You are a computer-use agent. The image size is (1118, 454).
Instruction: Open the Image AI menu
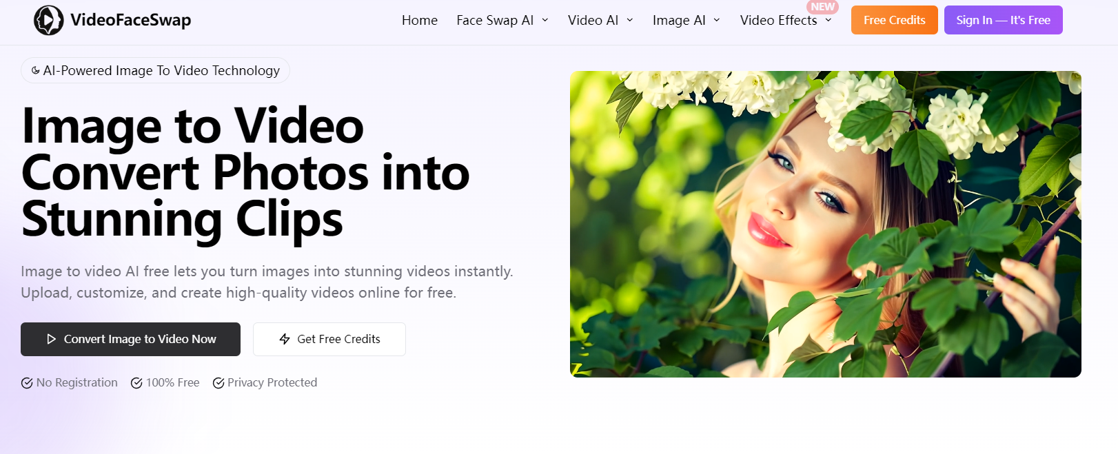click(679, 20)
